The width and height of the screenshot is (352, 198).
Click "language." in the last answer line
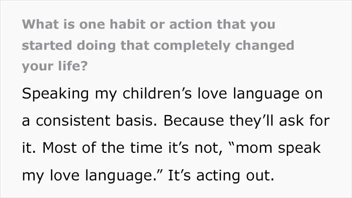(120, 176)
